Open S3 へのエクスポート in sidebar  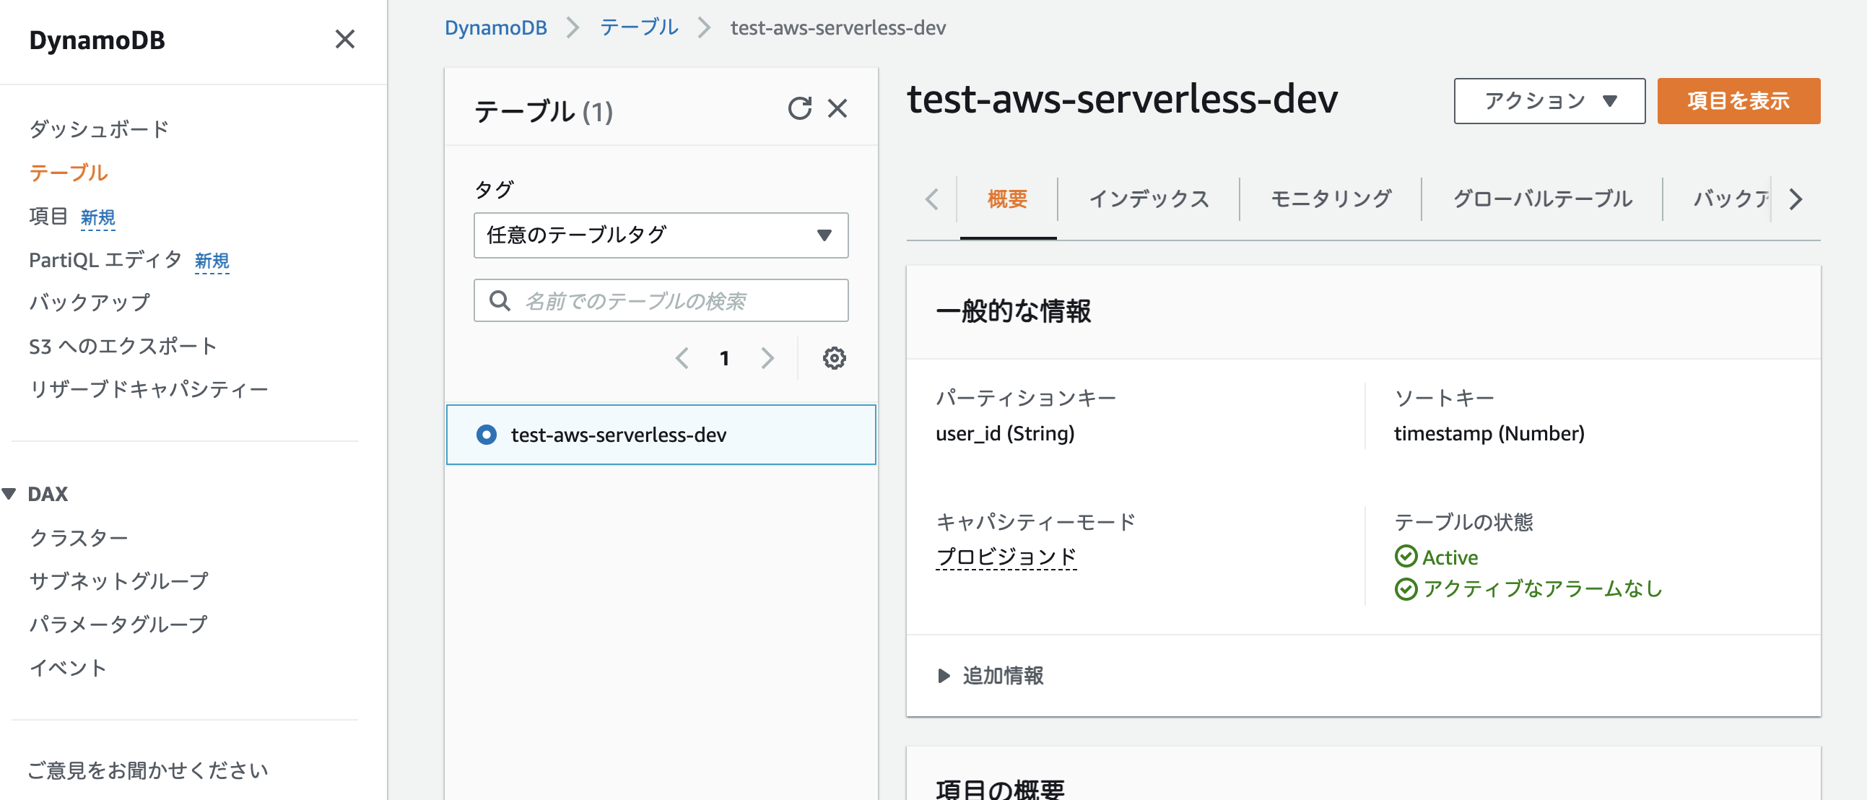123,346
